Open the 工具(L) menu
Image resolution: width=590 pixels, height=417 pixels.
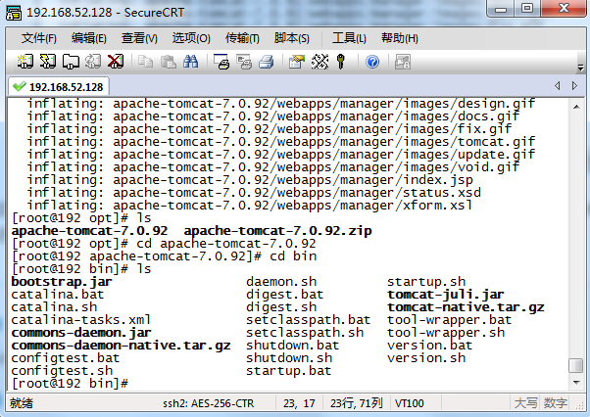click(x=349, y=38)
